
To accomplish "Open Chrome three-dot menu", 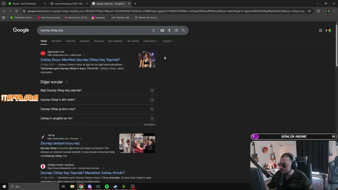I will (335, 11).
